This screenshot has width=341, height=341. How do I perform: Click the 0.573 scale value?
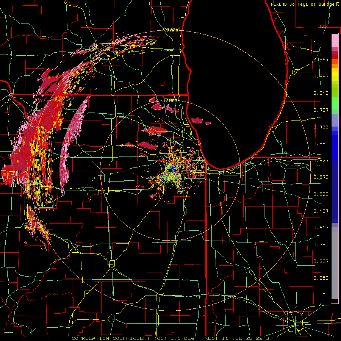(321, 177)
